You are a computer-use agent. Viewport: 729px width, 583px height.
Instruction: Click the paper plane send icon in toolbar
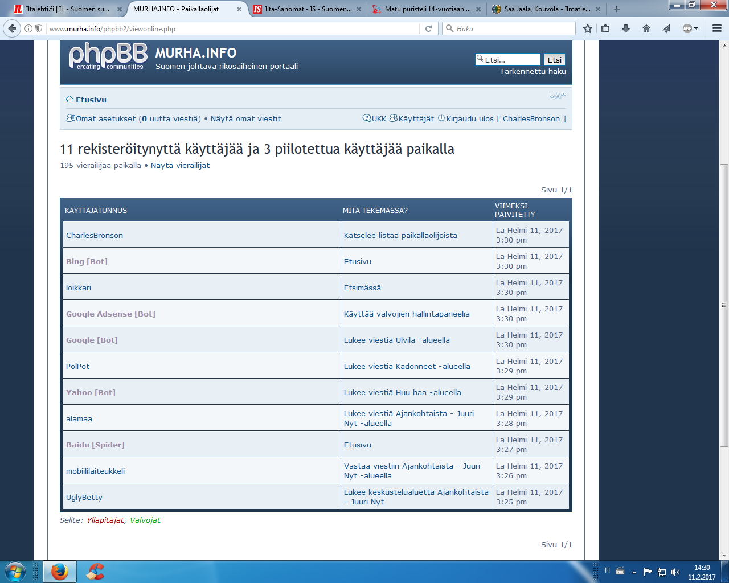666,28
